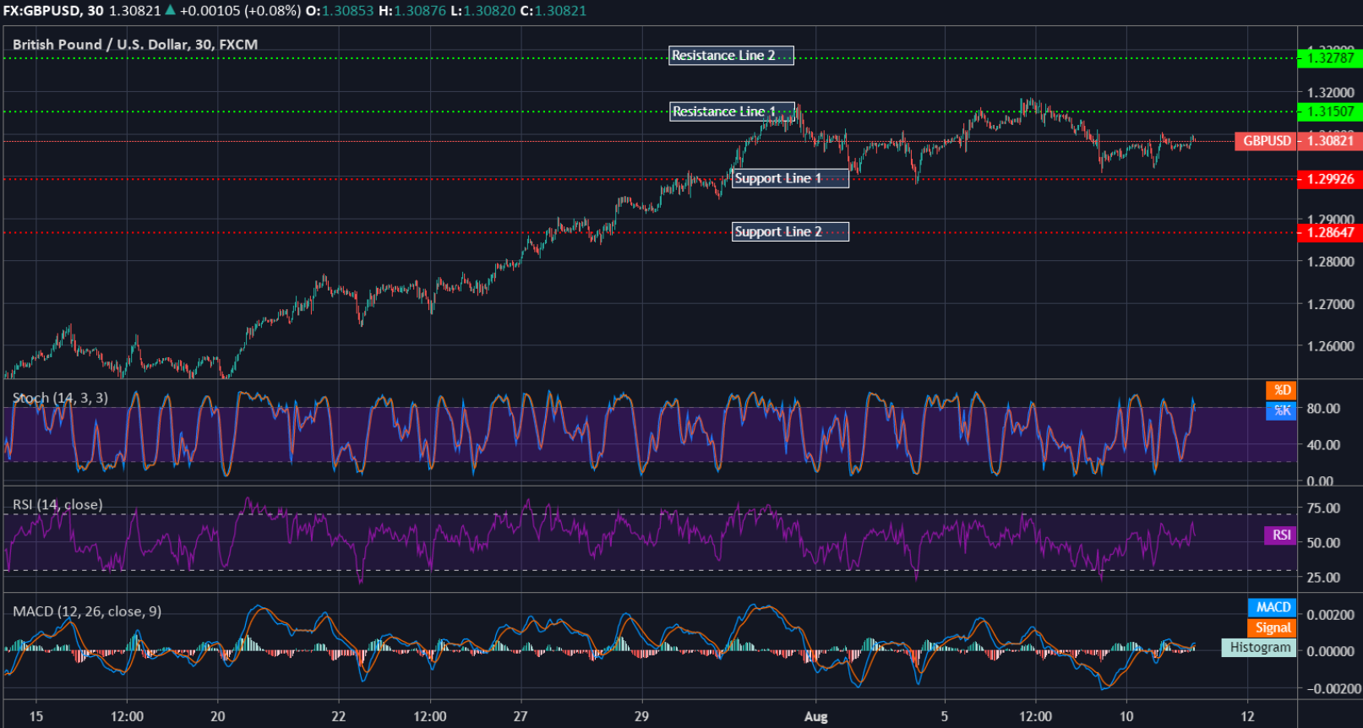Click the 80.00 stochastic axis label

pos(1323,409)
